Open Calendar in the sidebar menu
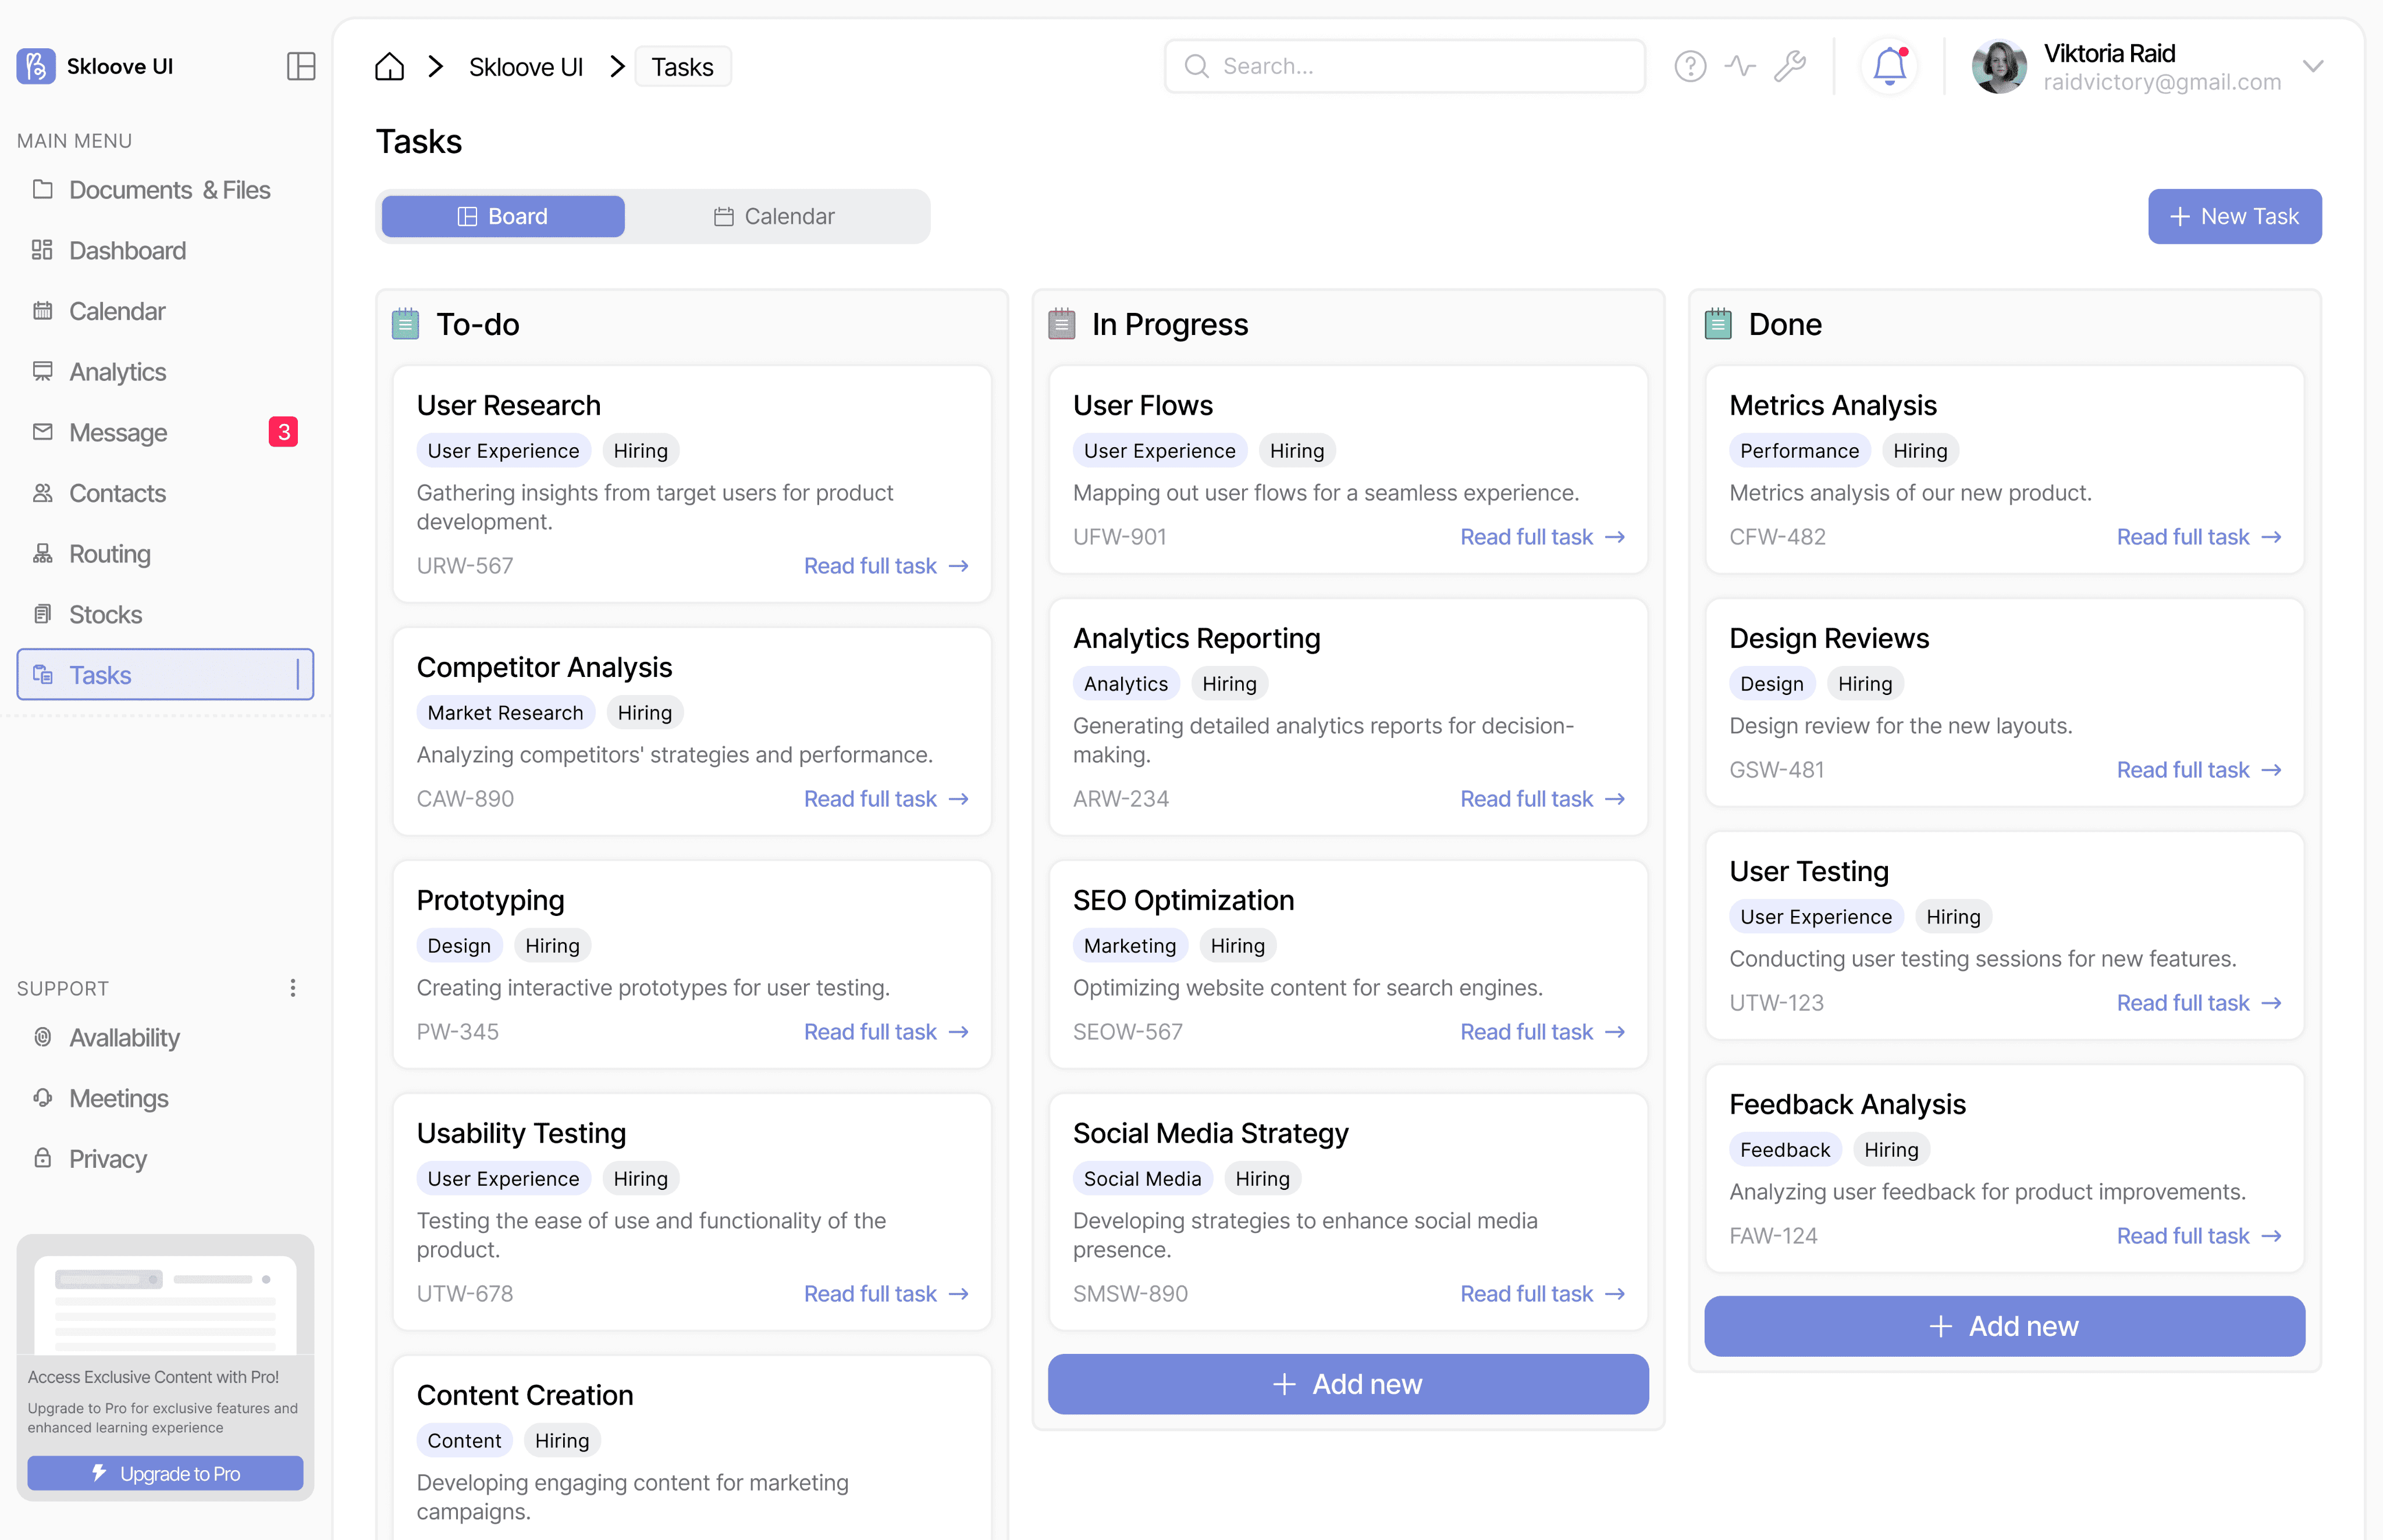The height and width of the screenshot is (1540, 2383). pyautogui.click(x=165, y=311)
